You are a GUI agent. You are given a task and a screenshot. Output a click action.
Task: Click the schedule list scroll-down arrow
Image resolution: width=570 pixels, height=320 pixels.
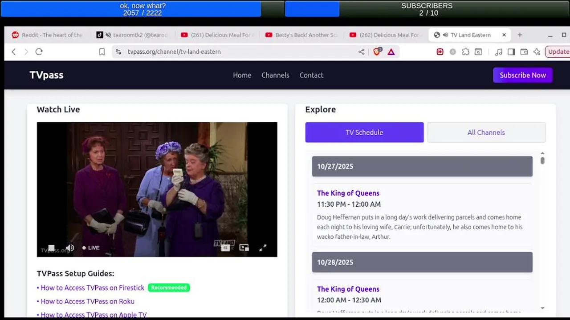542,308
